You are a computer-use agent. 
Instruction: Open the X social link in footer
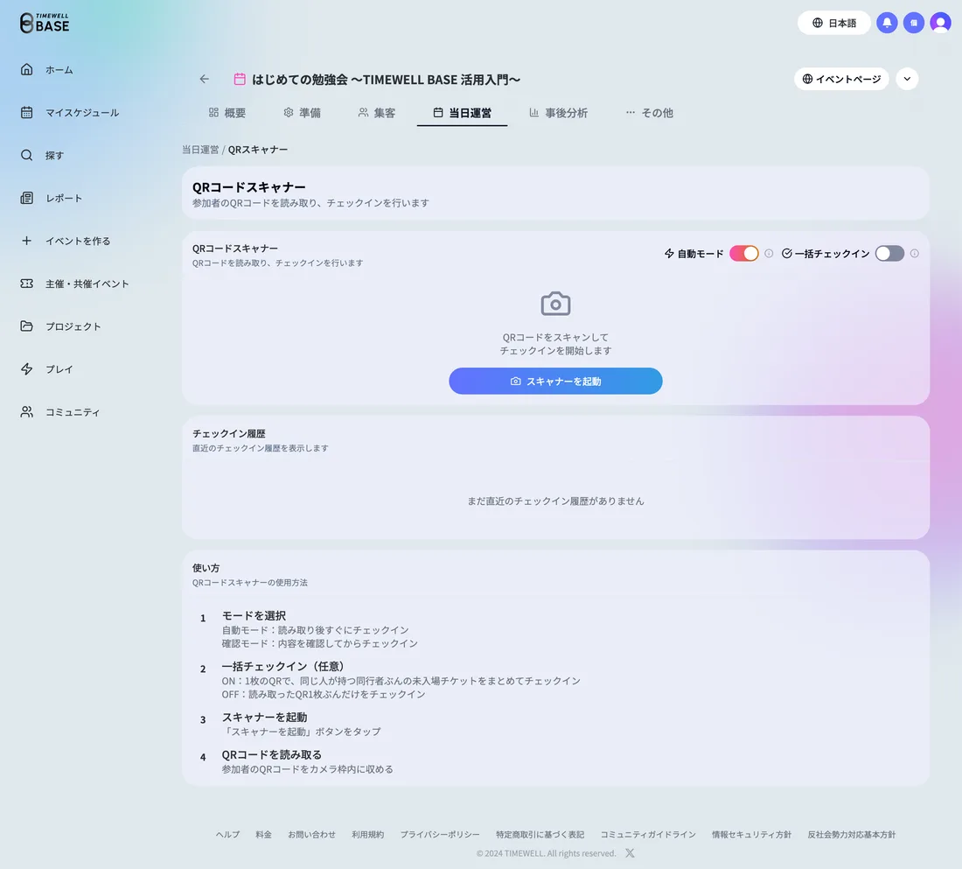pos(630,853)
